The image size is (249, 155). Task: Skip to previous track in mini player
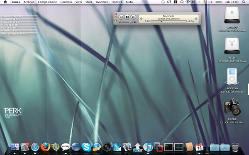point(121,17)
